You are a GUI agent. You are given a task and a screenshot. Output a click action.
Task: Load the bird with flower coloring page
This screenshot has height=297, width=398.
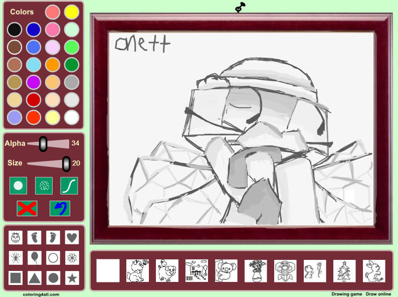tap(315, 270)
